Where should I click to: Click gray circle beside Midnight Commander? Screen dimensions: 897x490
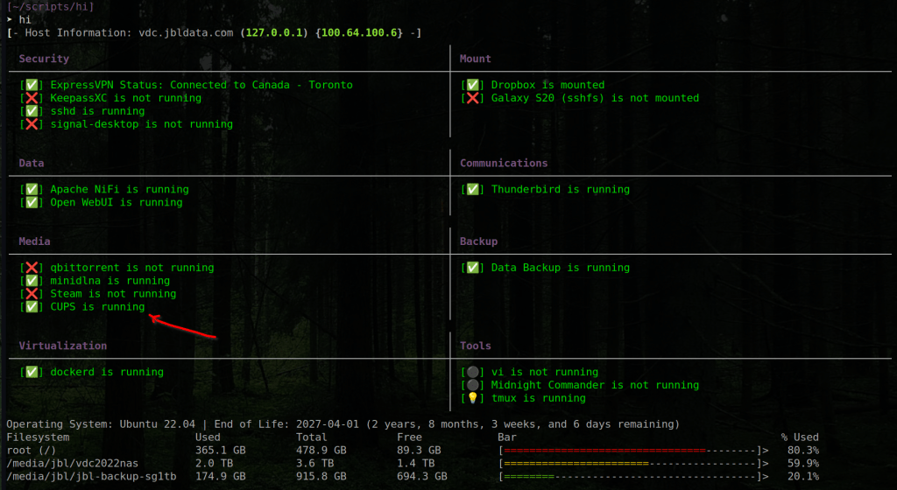click(473, 385)
